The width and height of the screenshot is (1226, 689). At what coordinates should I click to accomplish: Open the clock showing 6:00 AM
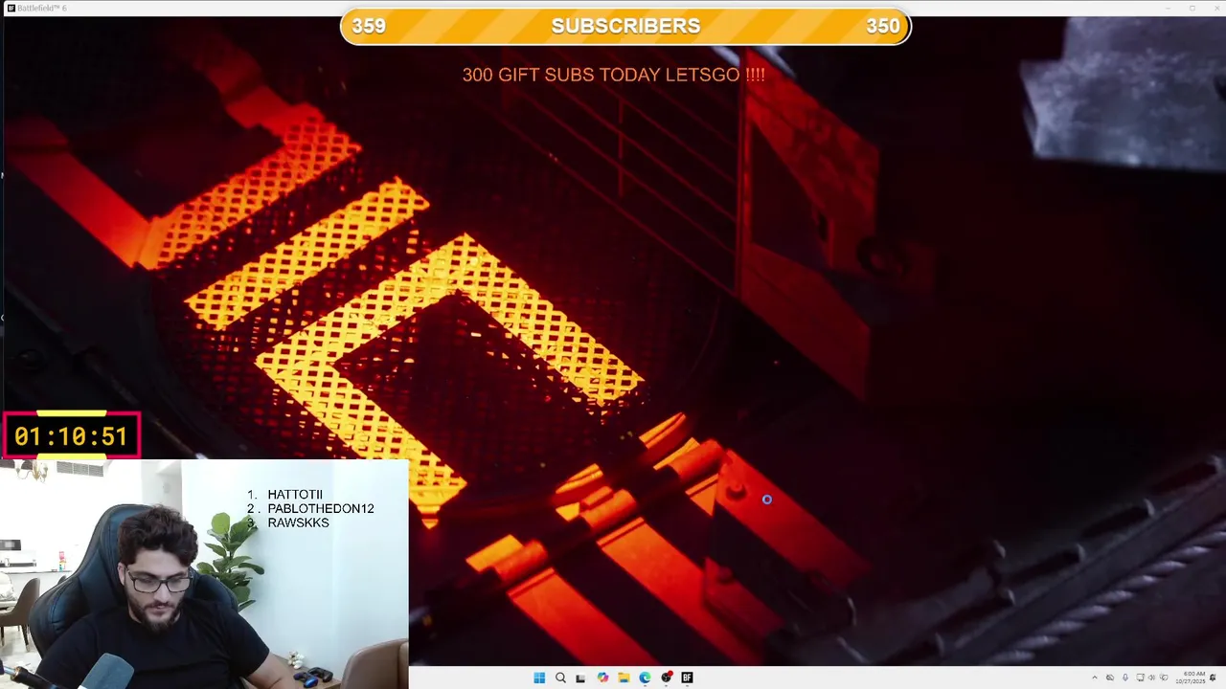1191,678
